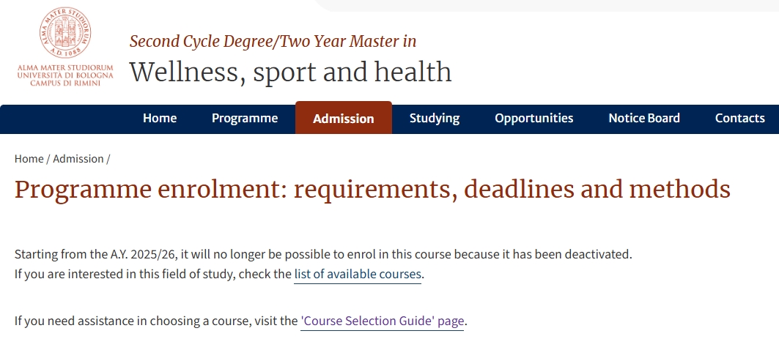
Task: Open the Contacts page
Action: pos(739,118)
